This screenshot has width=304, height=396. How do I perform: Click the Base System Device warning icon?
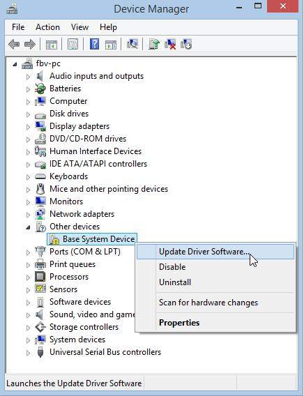pos(54,239)
